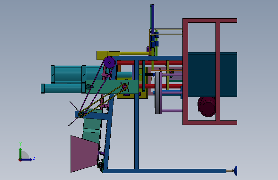Image resolution: width=278 pixels, height=180 pixels.
Task: Select the blue base beam along bottom
Action: (164, 171)
